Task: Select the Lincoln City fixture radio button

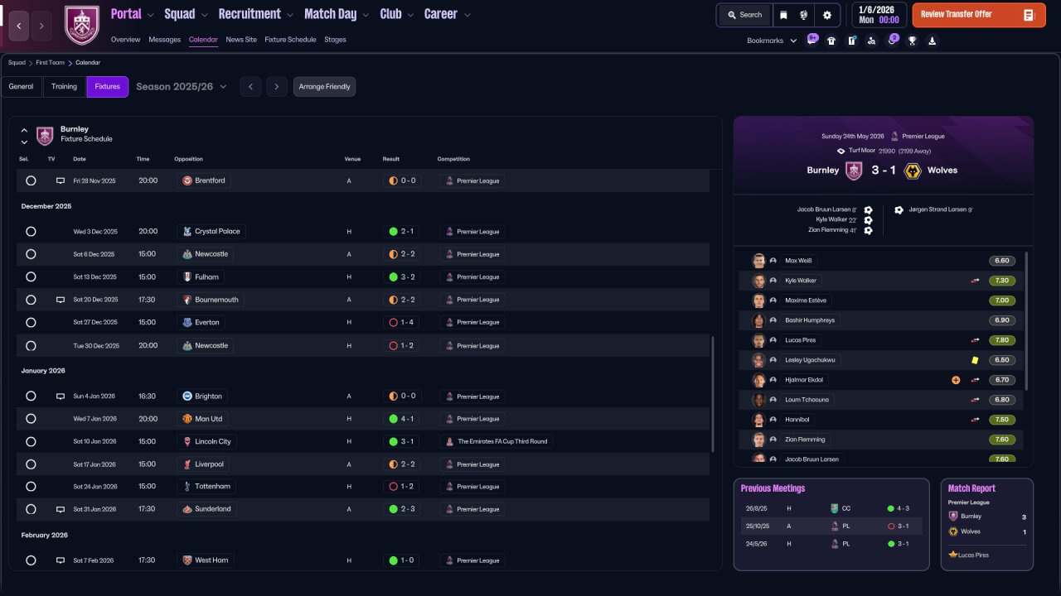Action: tap(31, 442)
